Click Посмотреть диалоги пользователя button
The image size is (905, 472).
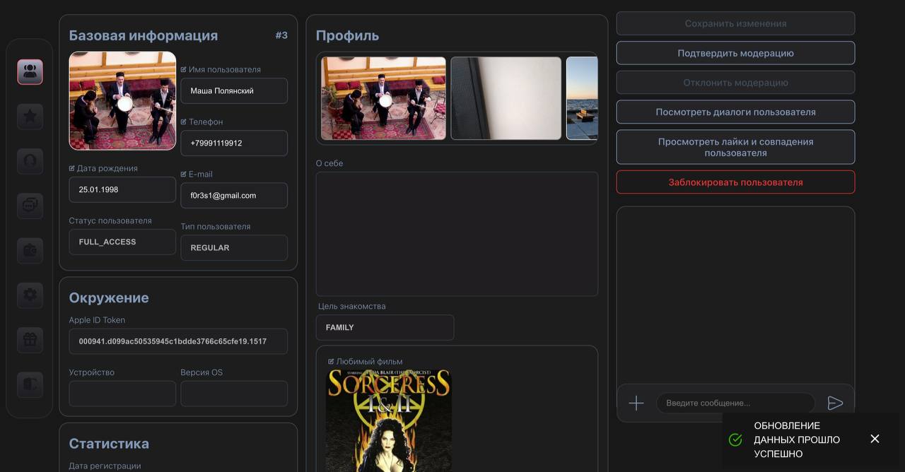pyautogui.click(x=735, y=112)
